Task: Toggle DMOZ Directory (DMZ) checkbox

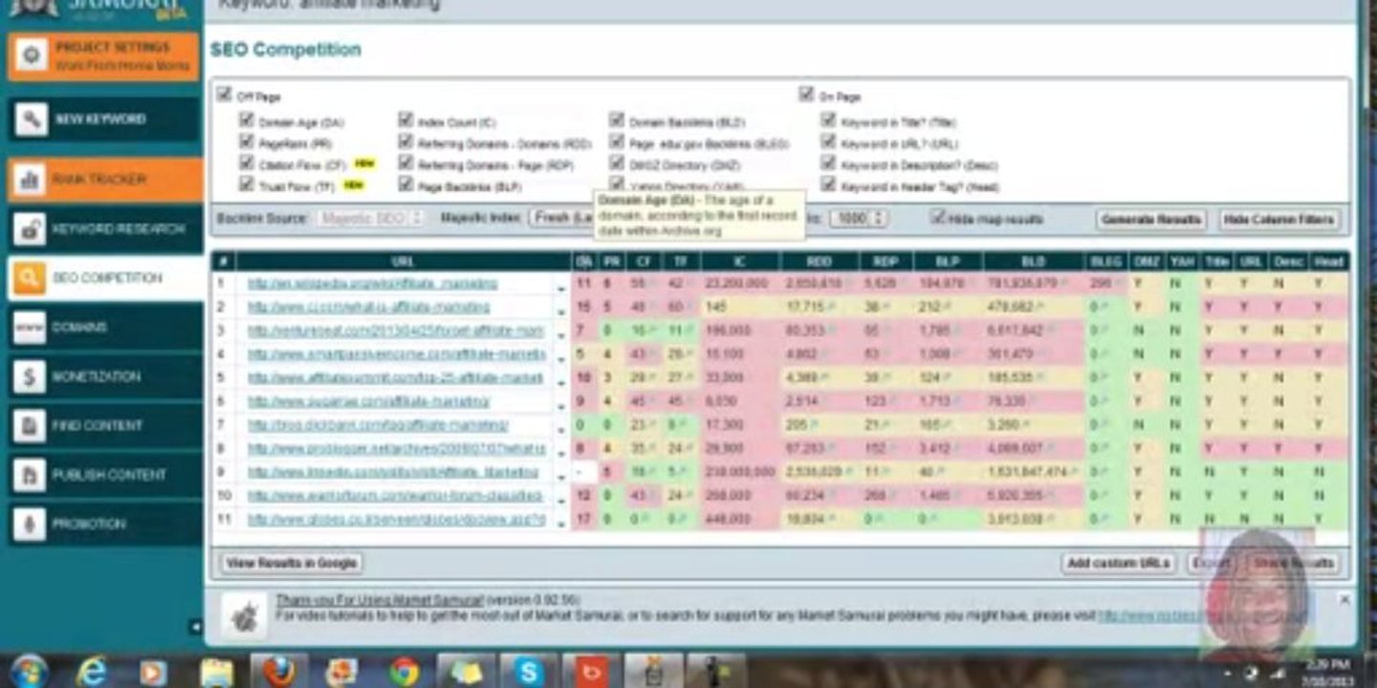Action: pyautogui.click(x=617, y=163)
